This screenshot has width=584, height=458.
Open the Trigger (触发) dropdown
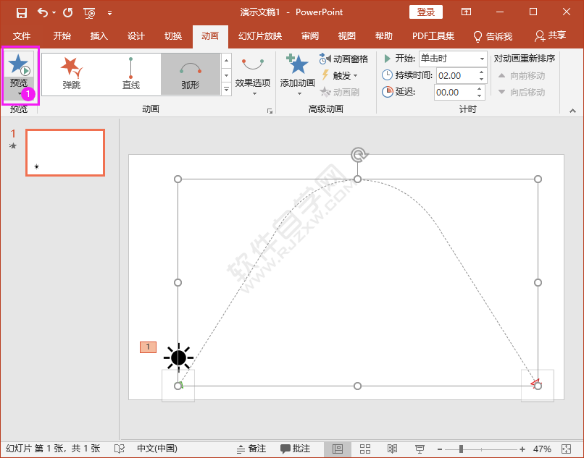340,75
